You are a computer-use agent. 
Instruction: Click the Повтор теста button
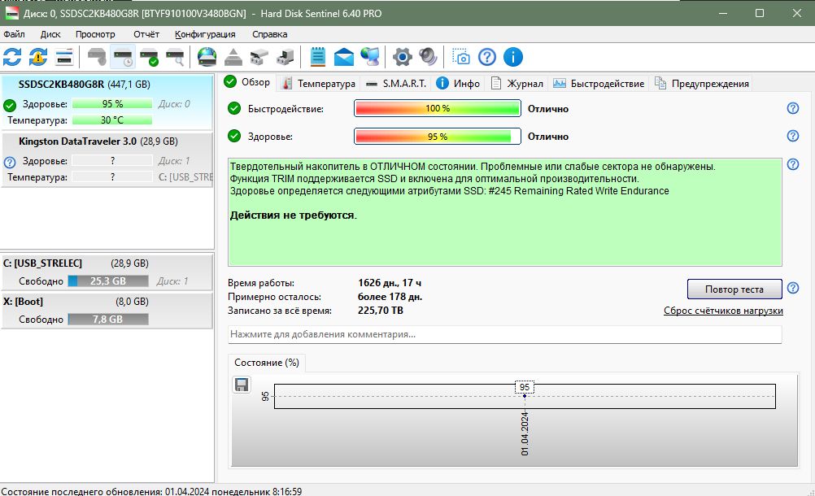734,289
